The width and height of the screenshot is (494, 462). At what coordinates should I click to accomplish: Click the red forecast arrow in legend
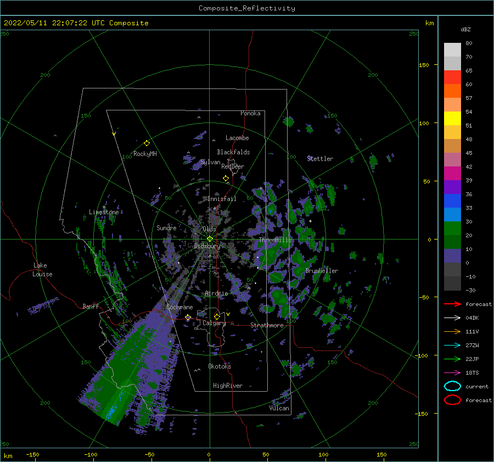[x=452, y=304]
